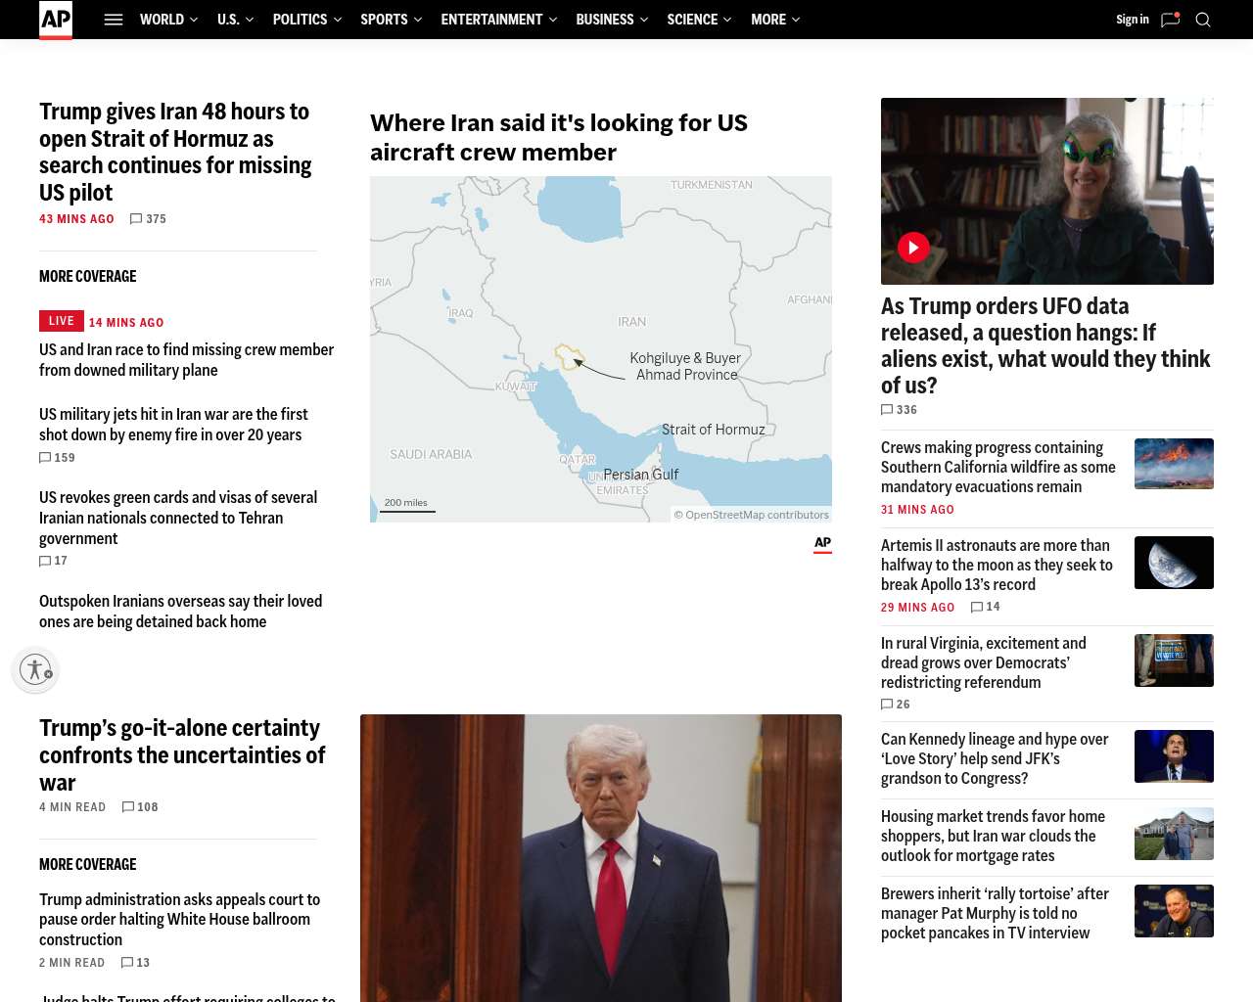This screenshot has height=1002, width=1253.
Task: View 336 comments on UFO article
Action: (899, 410)
